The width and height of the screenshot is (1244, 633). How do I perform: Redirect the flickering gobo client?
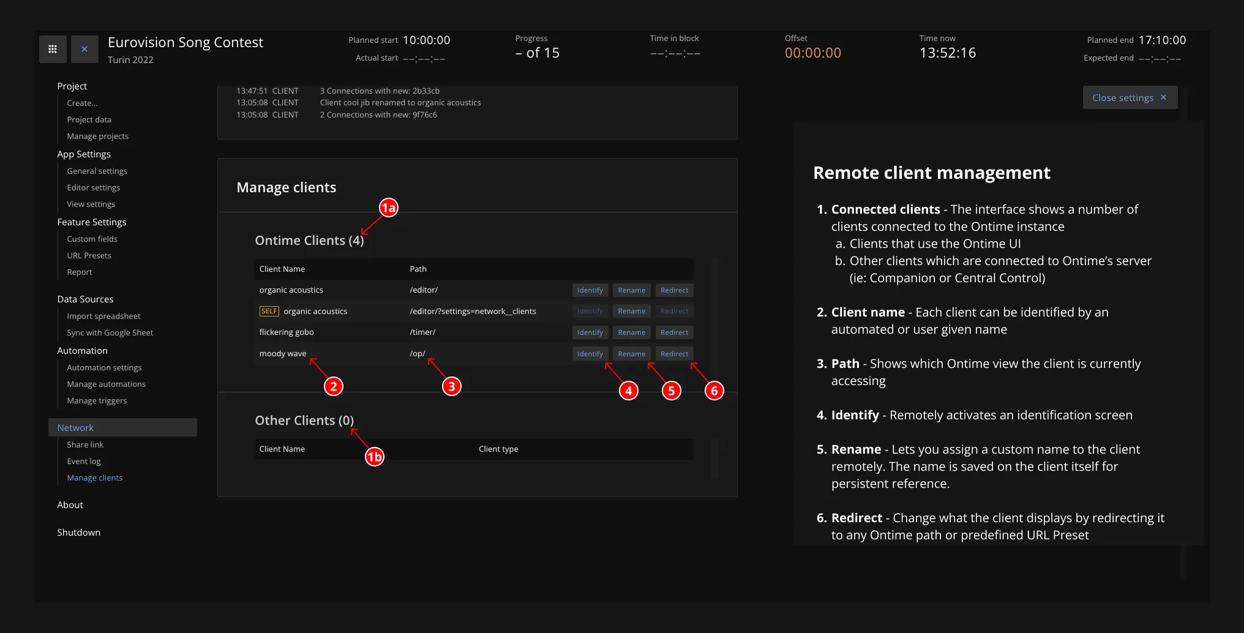pos(674,332)
